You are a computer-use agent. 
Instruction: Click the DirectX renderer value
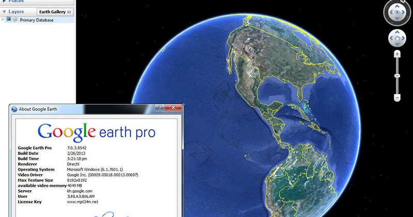73,164
